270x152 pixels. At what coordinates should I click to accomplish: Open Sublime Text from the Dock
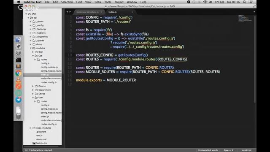pyautogui.click(x=18, y=66)
